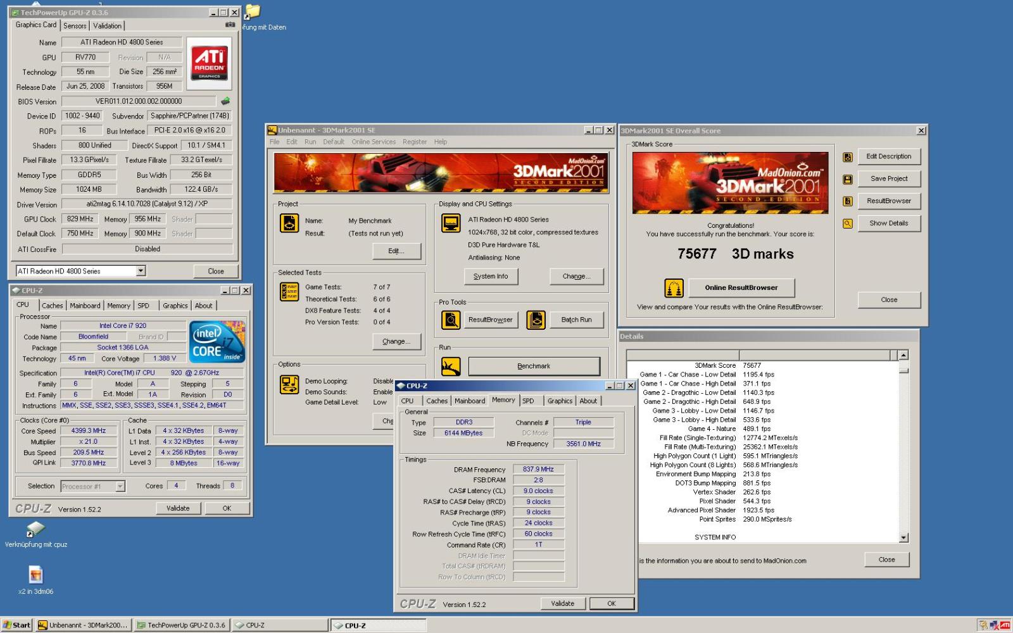1013x633 pixels.
Task: Click the Core Speed value field
Action: point(88,430)
